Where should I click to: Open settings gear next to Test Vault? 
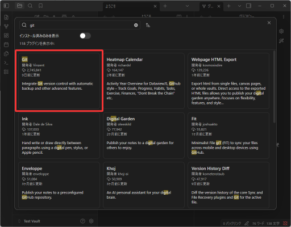92,221
